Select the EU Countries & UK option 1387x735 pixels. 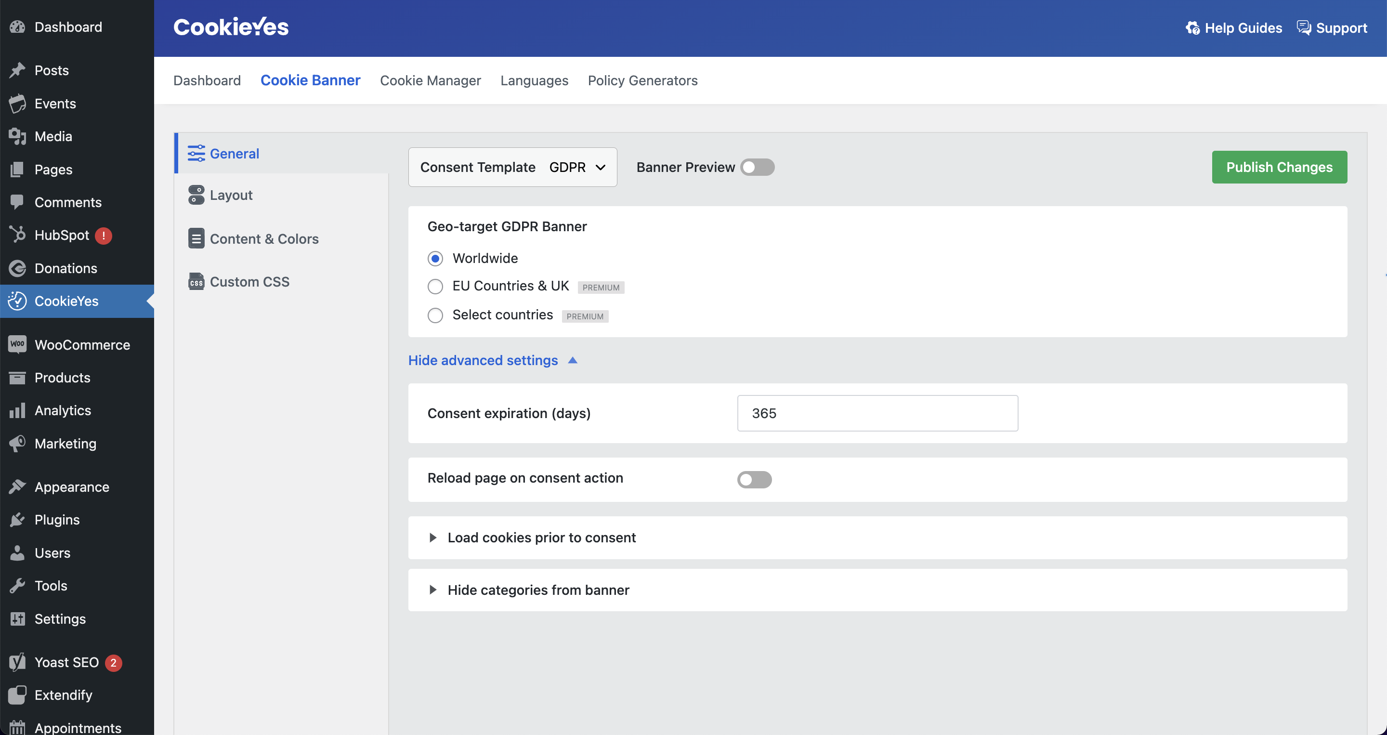coord(435,286)
